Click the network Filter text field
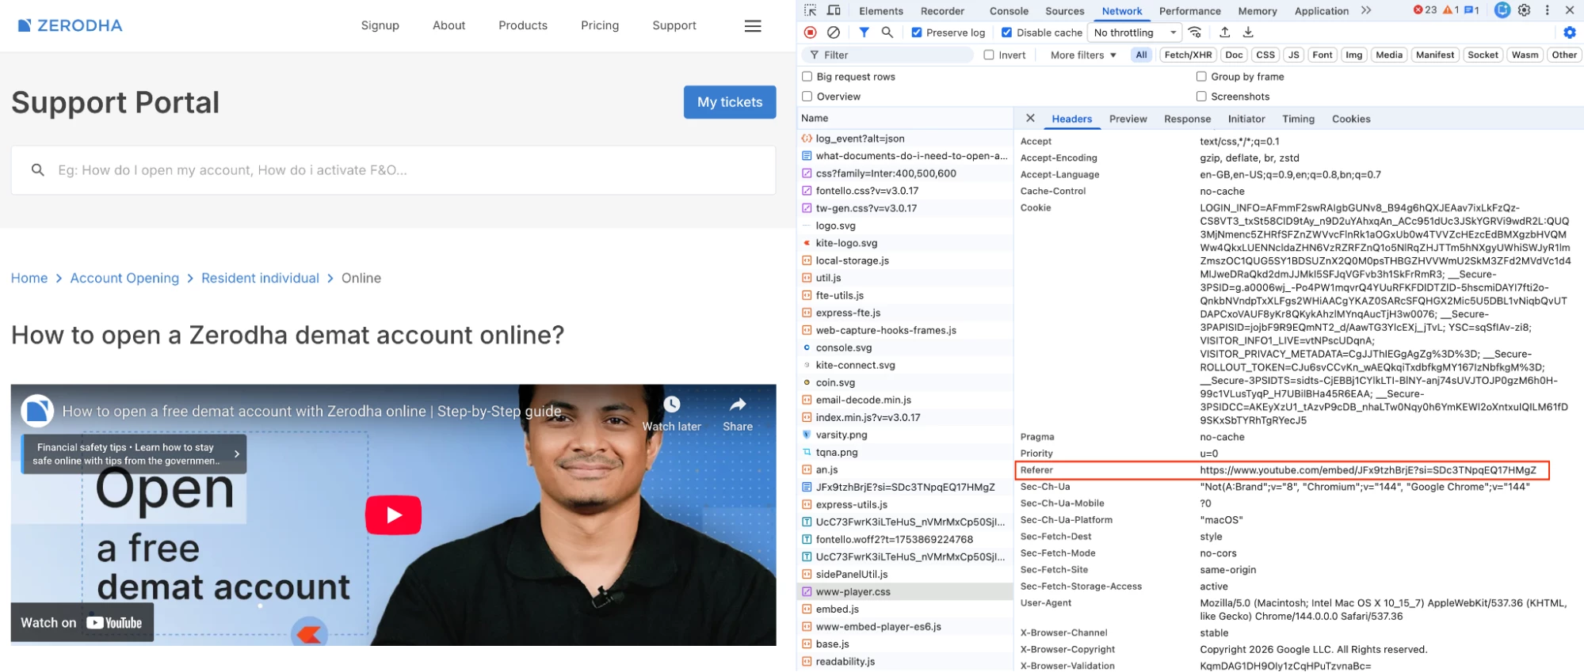The height and width of the screenshot is (672, 1584). coord(887,55)
